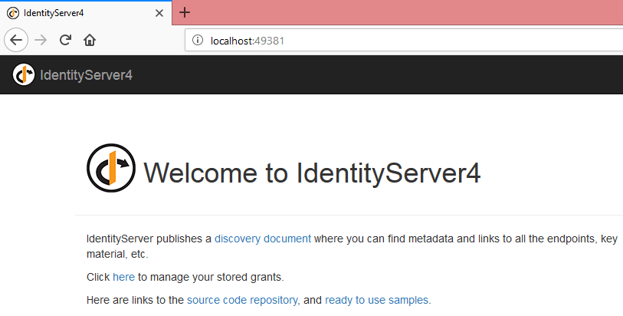Open a new tab with the plus button

[x=185, y=13]
